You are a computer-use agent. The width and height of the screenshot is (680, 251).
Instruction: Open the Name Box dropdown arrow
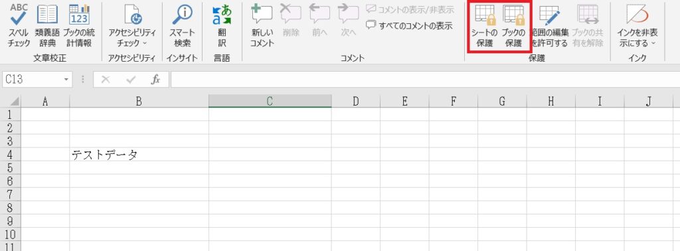(x=66, y=80)
